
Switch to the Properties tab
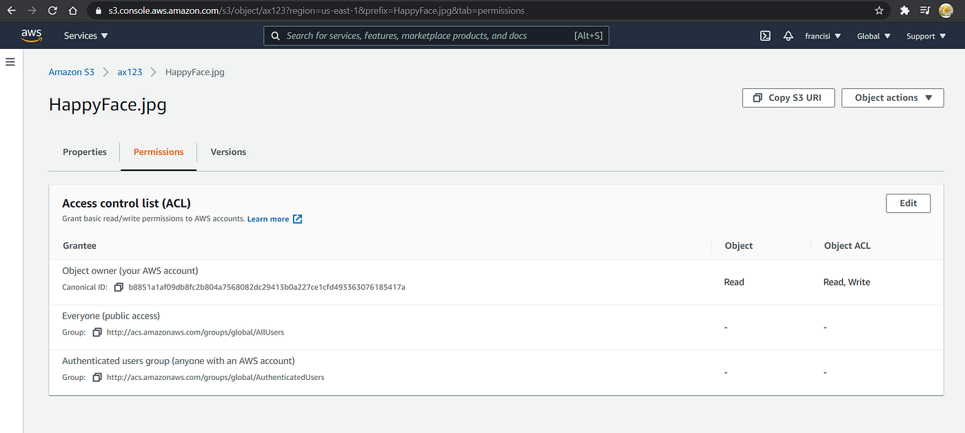(84, 152)
